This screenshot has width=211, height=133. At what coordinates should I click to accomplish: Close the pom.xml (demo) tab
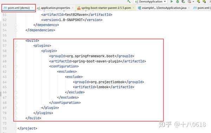point(32,8)
